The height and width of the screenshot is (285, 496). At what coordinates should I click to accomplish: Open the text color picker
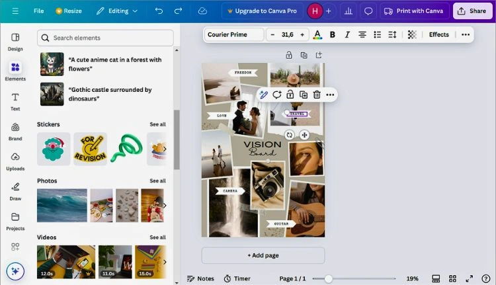coord(317,35)
